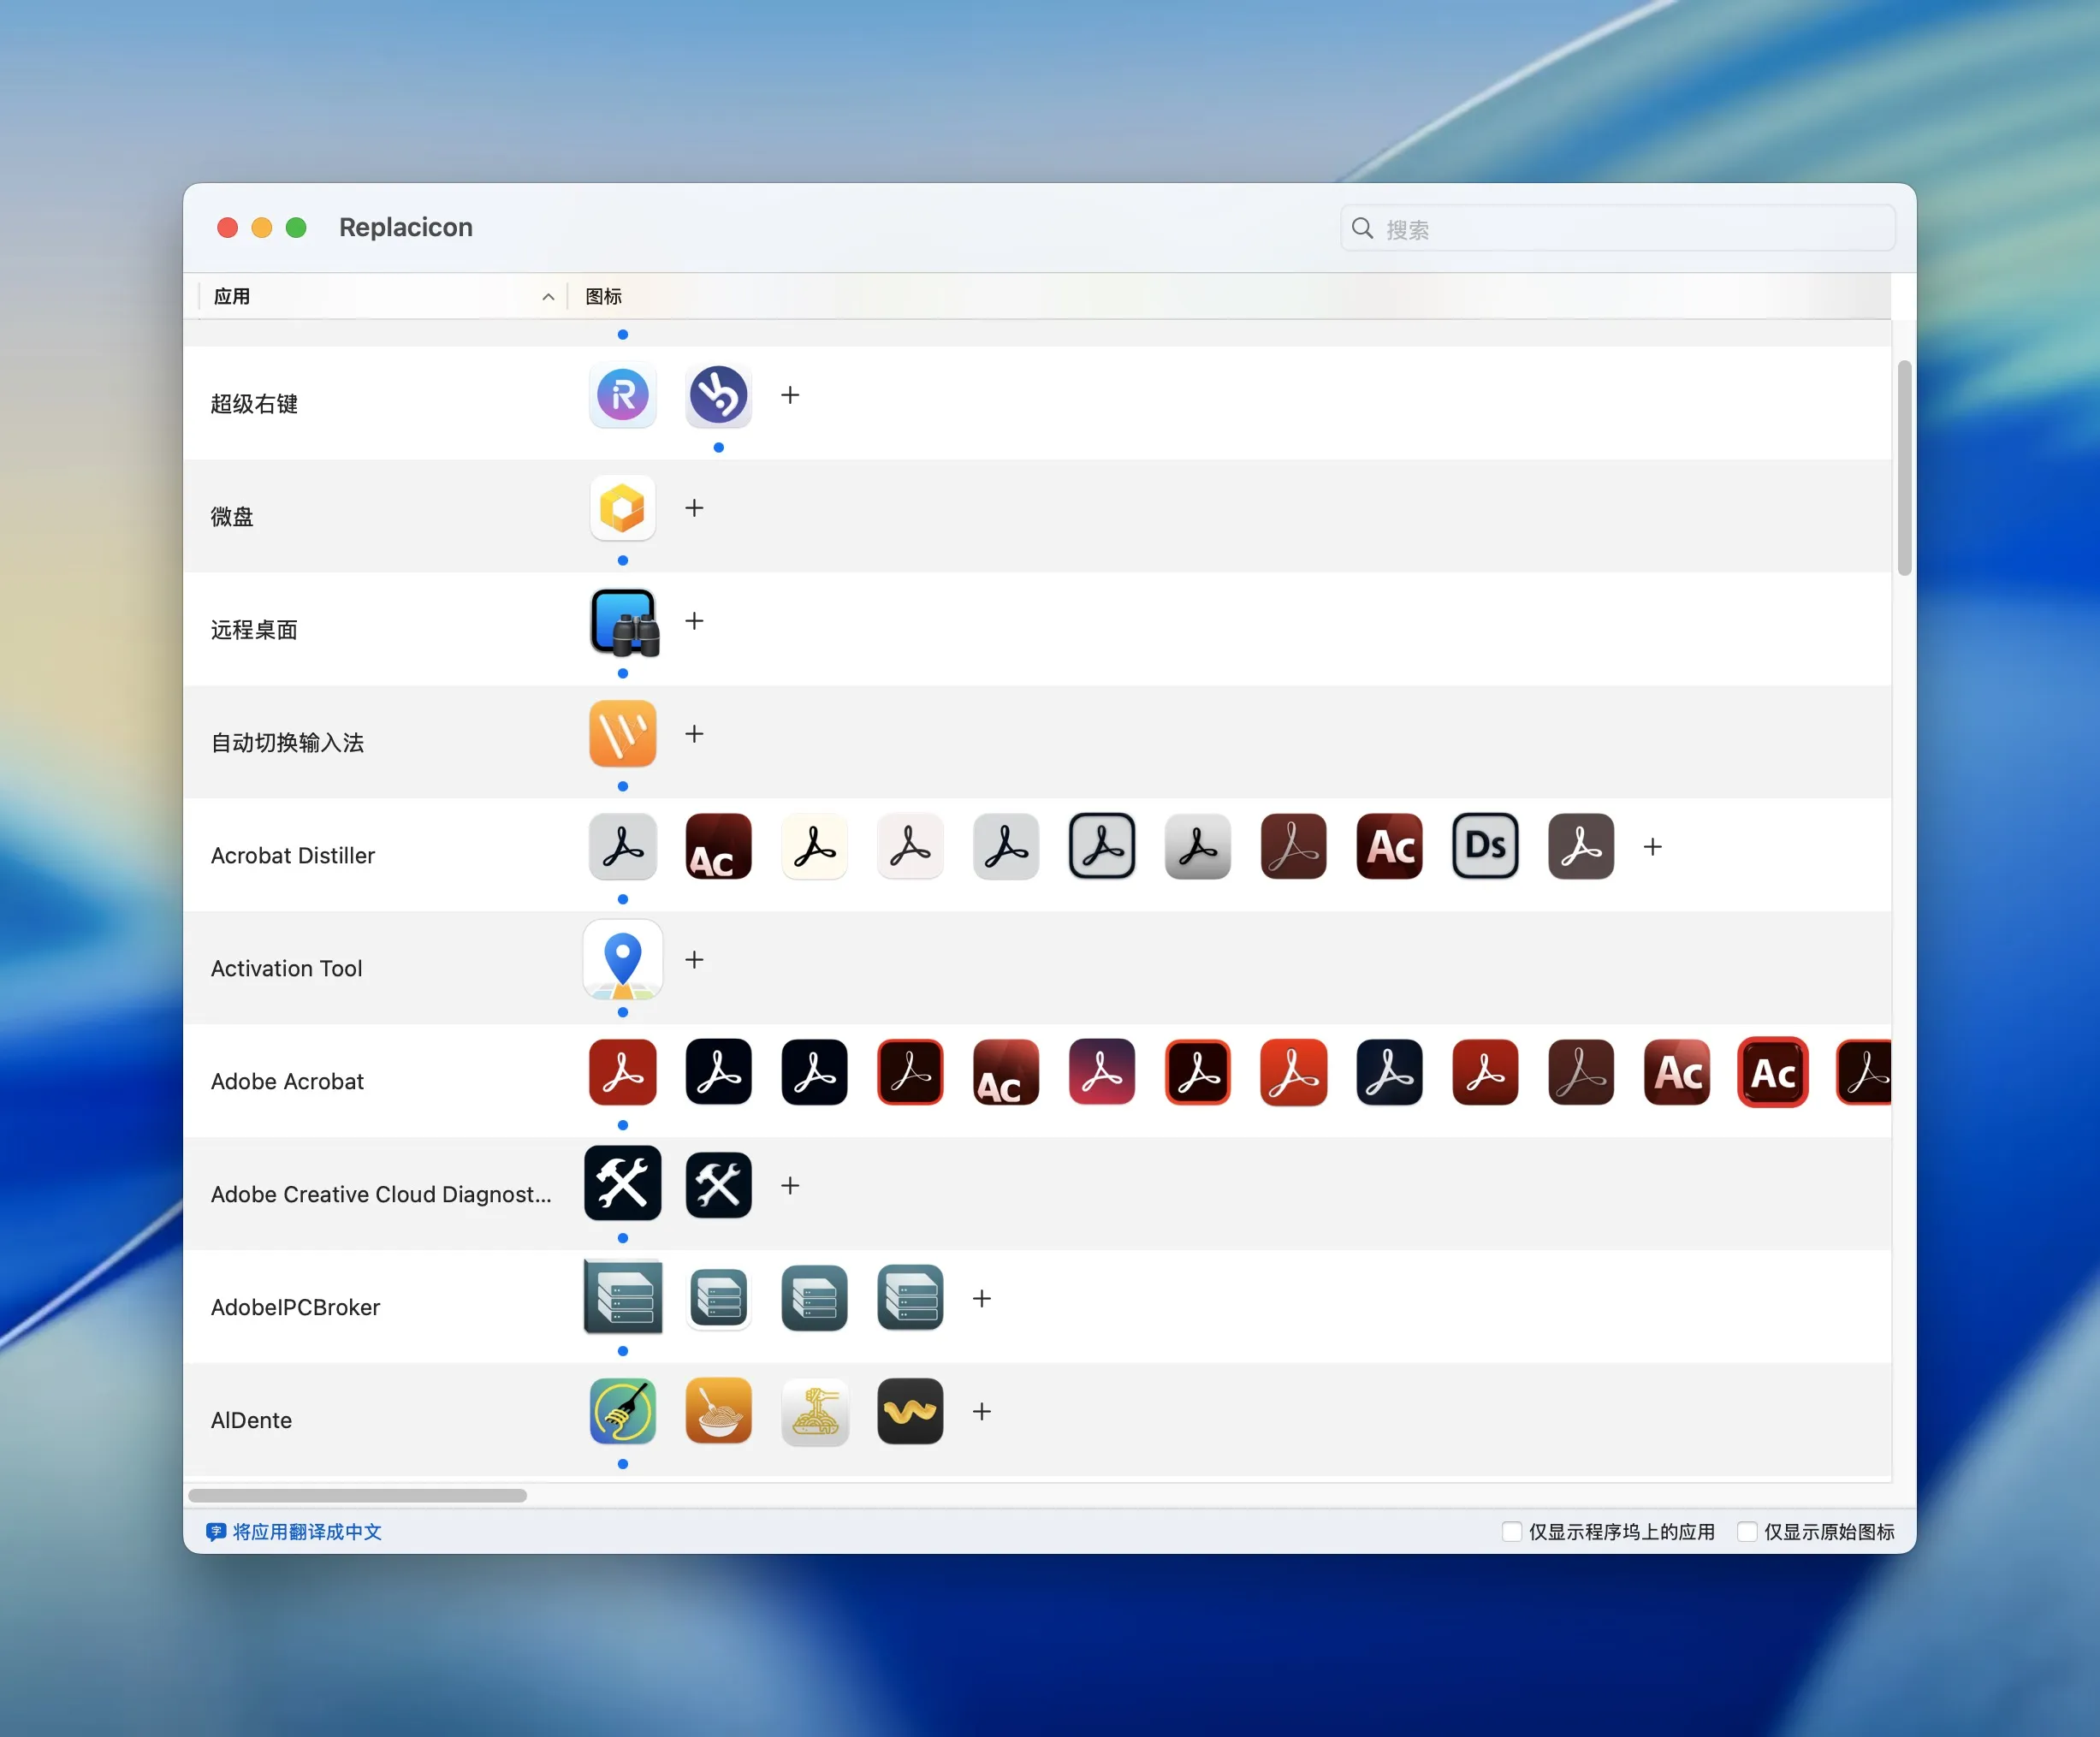Click the binoculars icon for 远程桌面
Screen dimensions: 2100x1737
point(622,621)
